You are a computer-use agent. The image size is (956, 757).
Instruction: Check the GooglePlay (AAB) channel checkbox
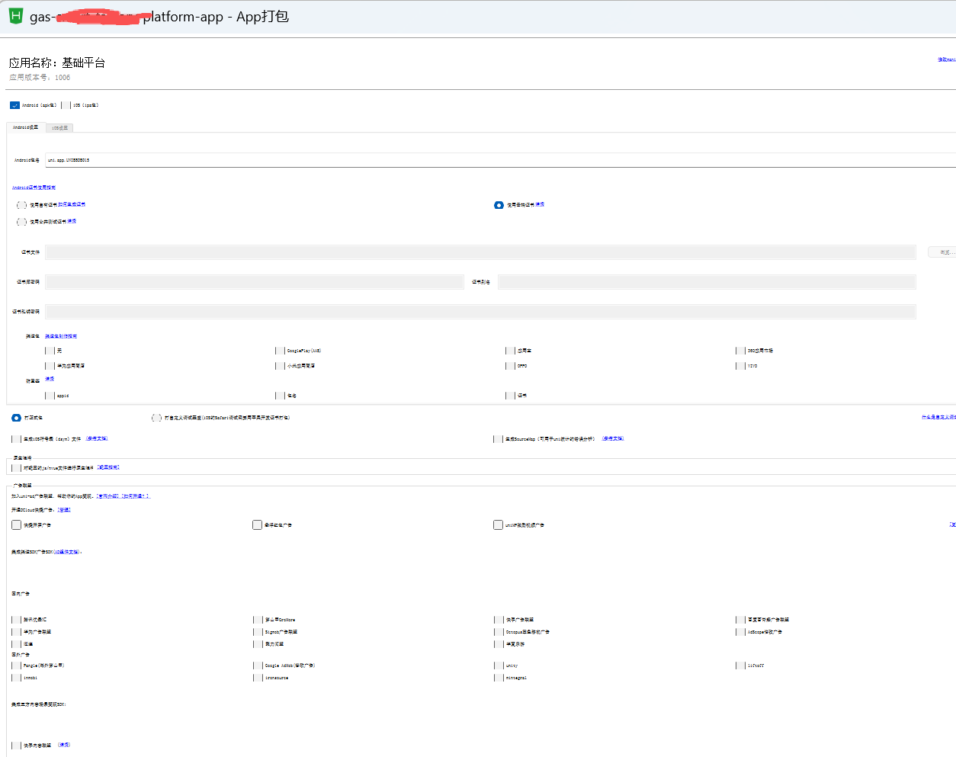280,351
